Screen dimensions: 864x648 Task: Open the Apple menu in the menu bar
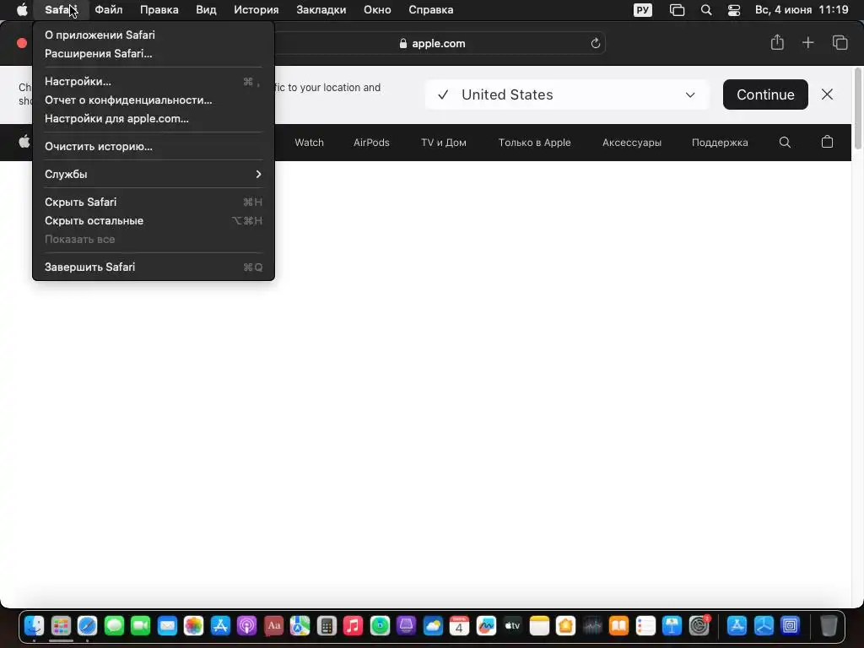(22, 10)
